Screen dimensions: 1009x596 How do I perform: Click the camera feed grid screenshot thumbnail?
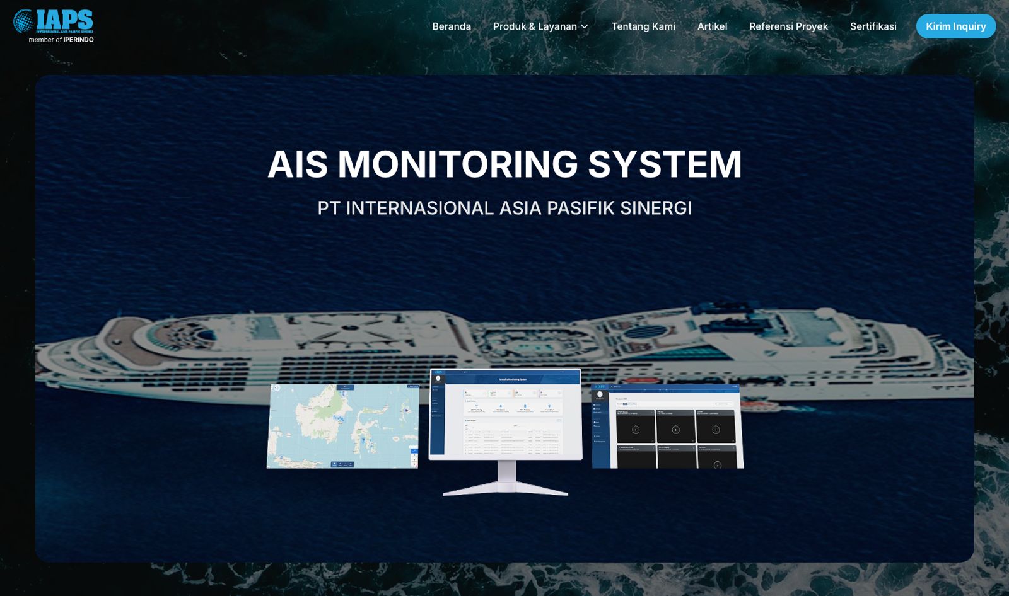pos(667,426)
